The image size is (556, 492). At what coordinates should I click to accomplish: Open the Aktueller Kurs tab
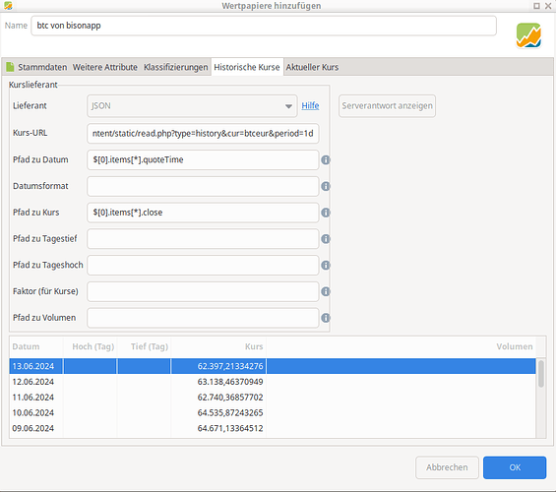point(312,67)
